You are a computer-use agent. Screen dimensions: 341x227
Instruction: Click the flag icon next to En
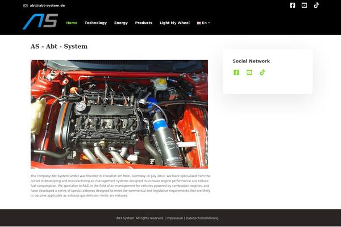click(x=199, y=23)
